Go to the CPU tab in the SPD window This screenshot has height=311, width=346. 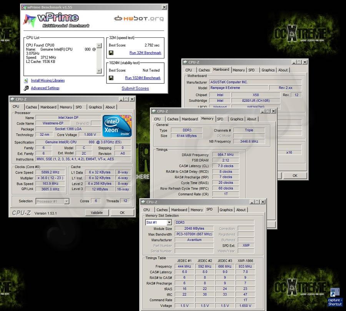click(x=147, y=210)
